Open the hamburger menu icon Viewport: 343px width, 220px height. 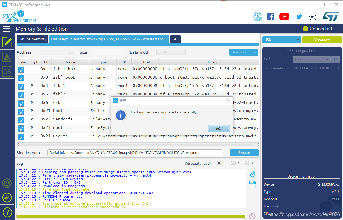[6, 29]
